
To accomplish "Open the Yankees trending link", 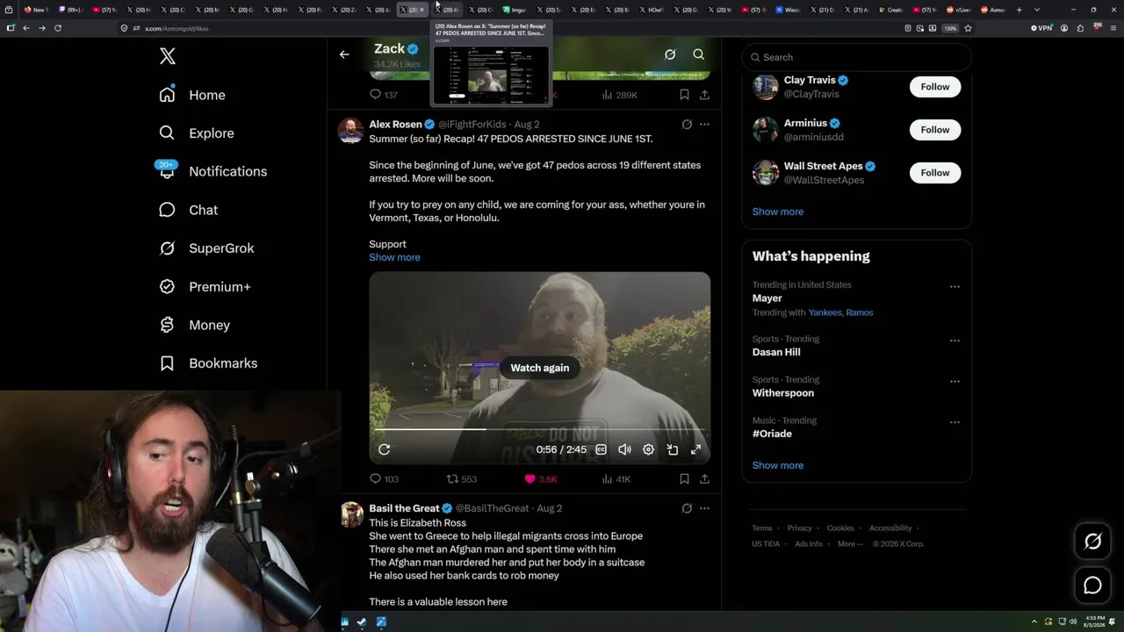I will click(x=825, y=312).
